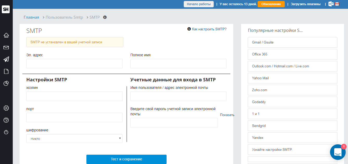Screen dimensions: 348x164
Task: Open the Home icon in sidebar
Action: pos(6,35)
